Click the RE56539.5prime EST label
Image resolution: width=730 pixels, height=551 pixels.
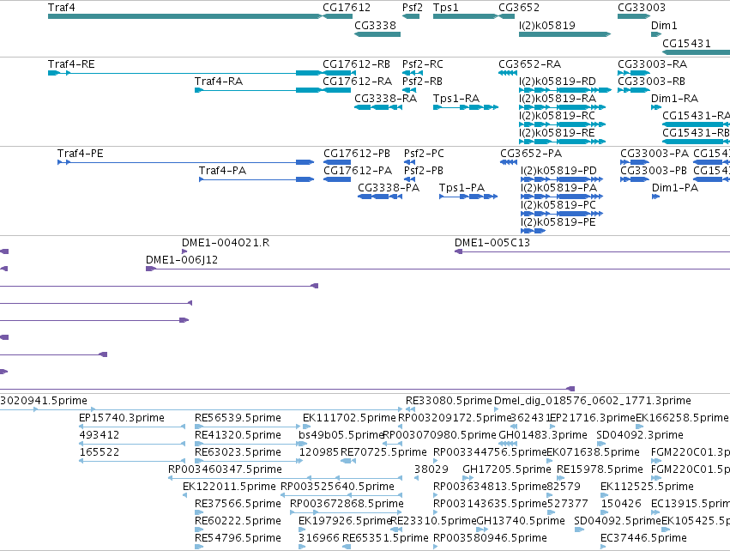tap(238, 418)
